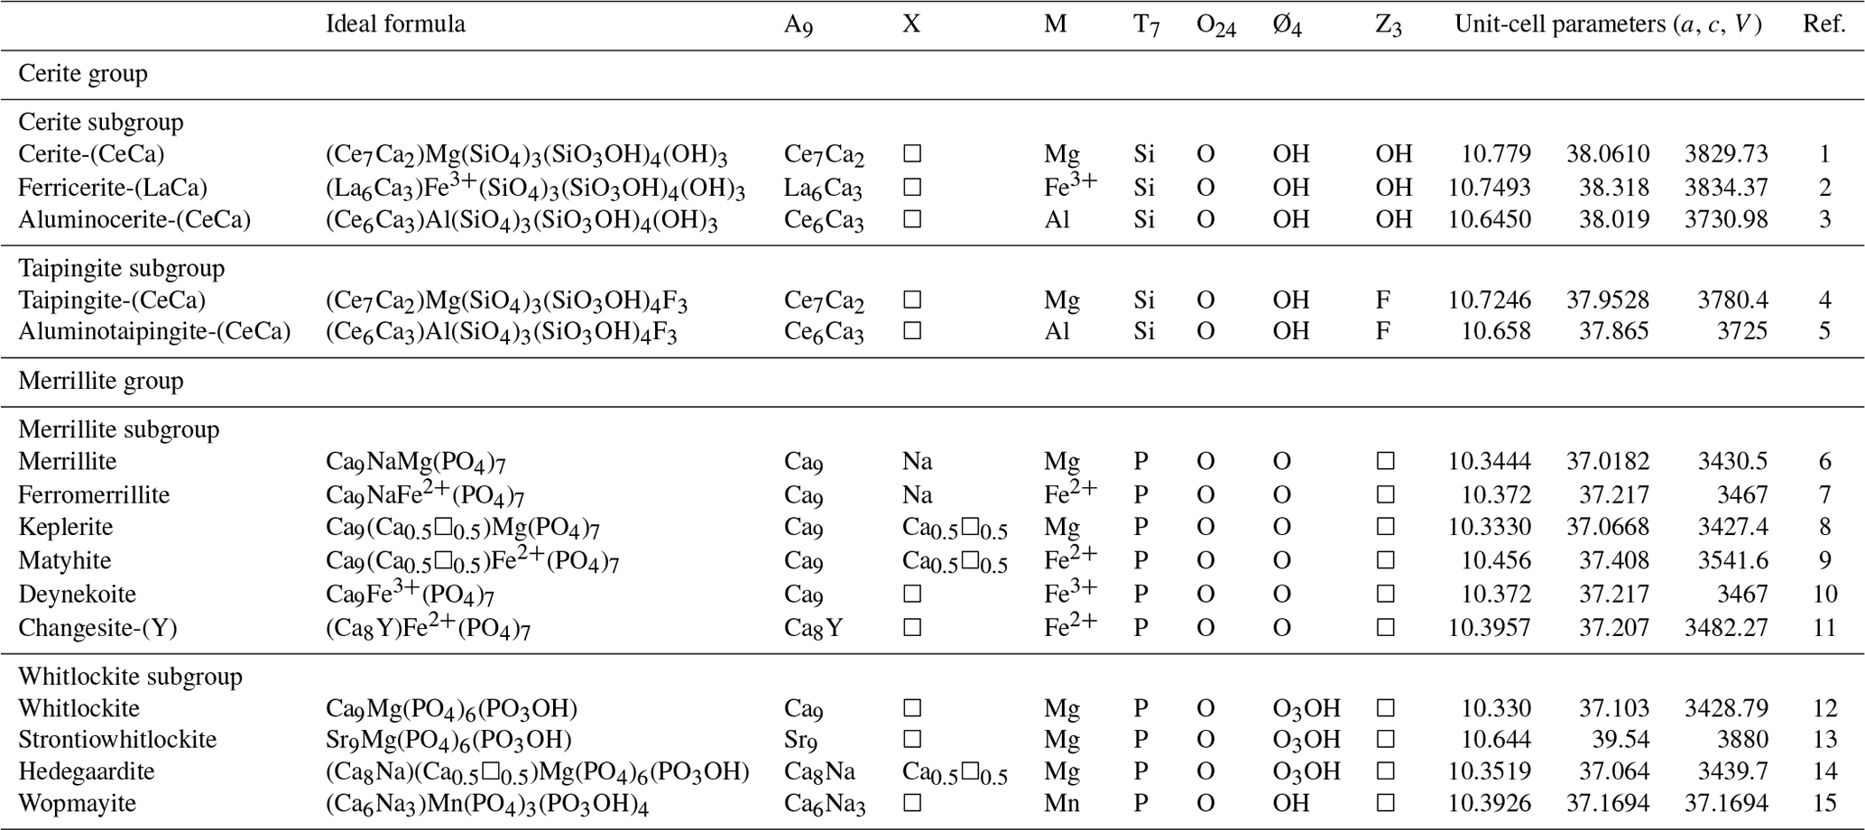This screenshot has height=830, width=1865.
Task: Click the Ca8Y cell in Changesite-(Y) row
Action: pos(813,628)
